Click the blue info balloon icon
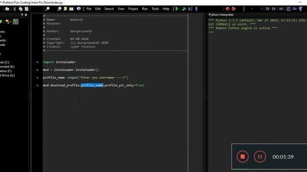Viewport: 307px width, 172px height. pyautogui.click(x=79, y=9)
